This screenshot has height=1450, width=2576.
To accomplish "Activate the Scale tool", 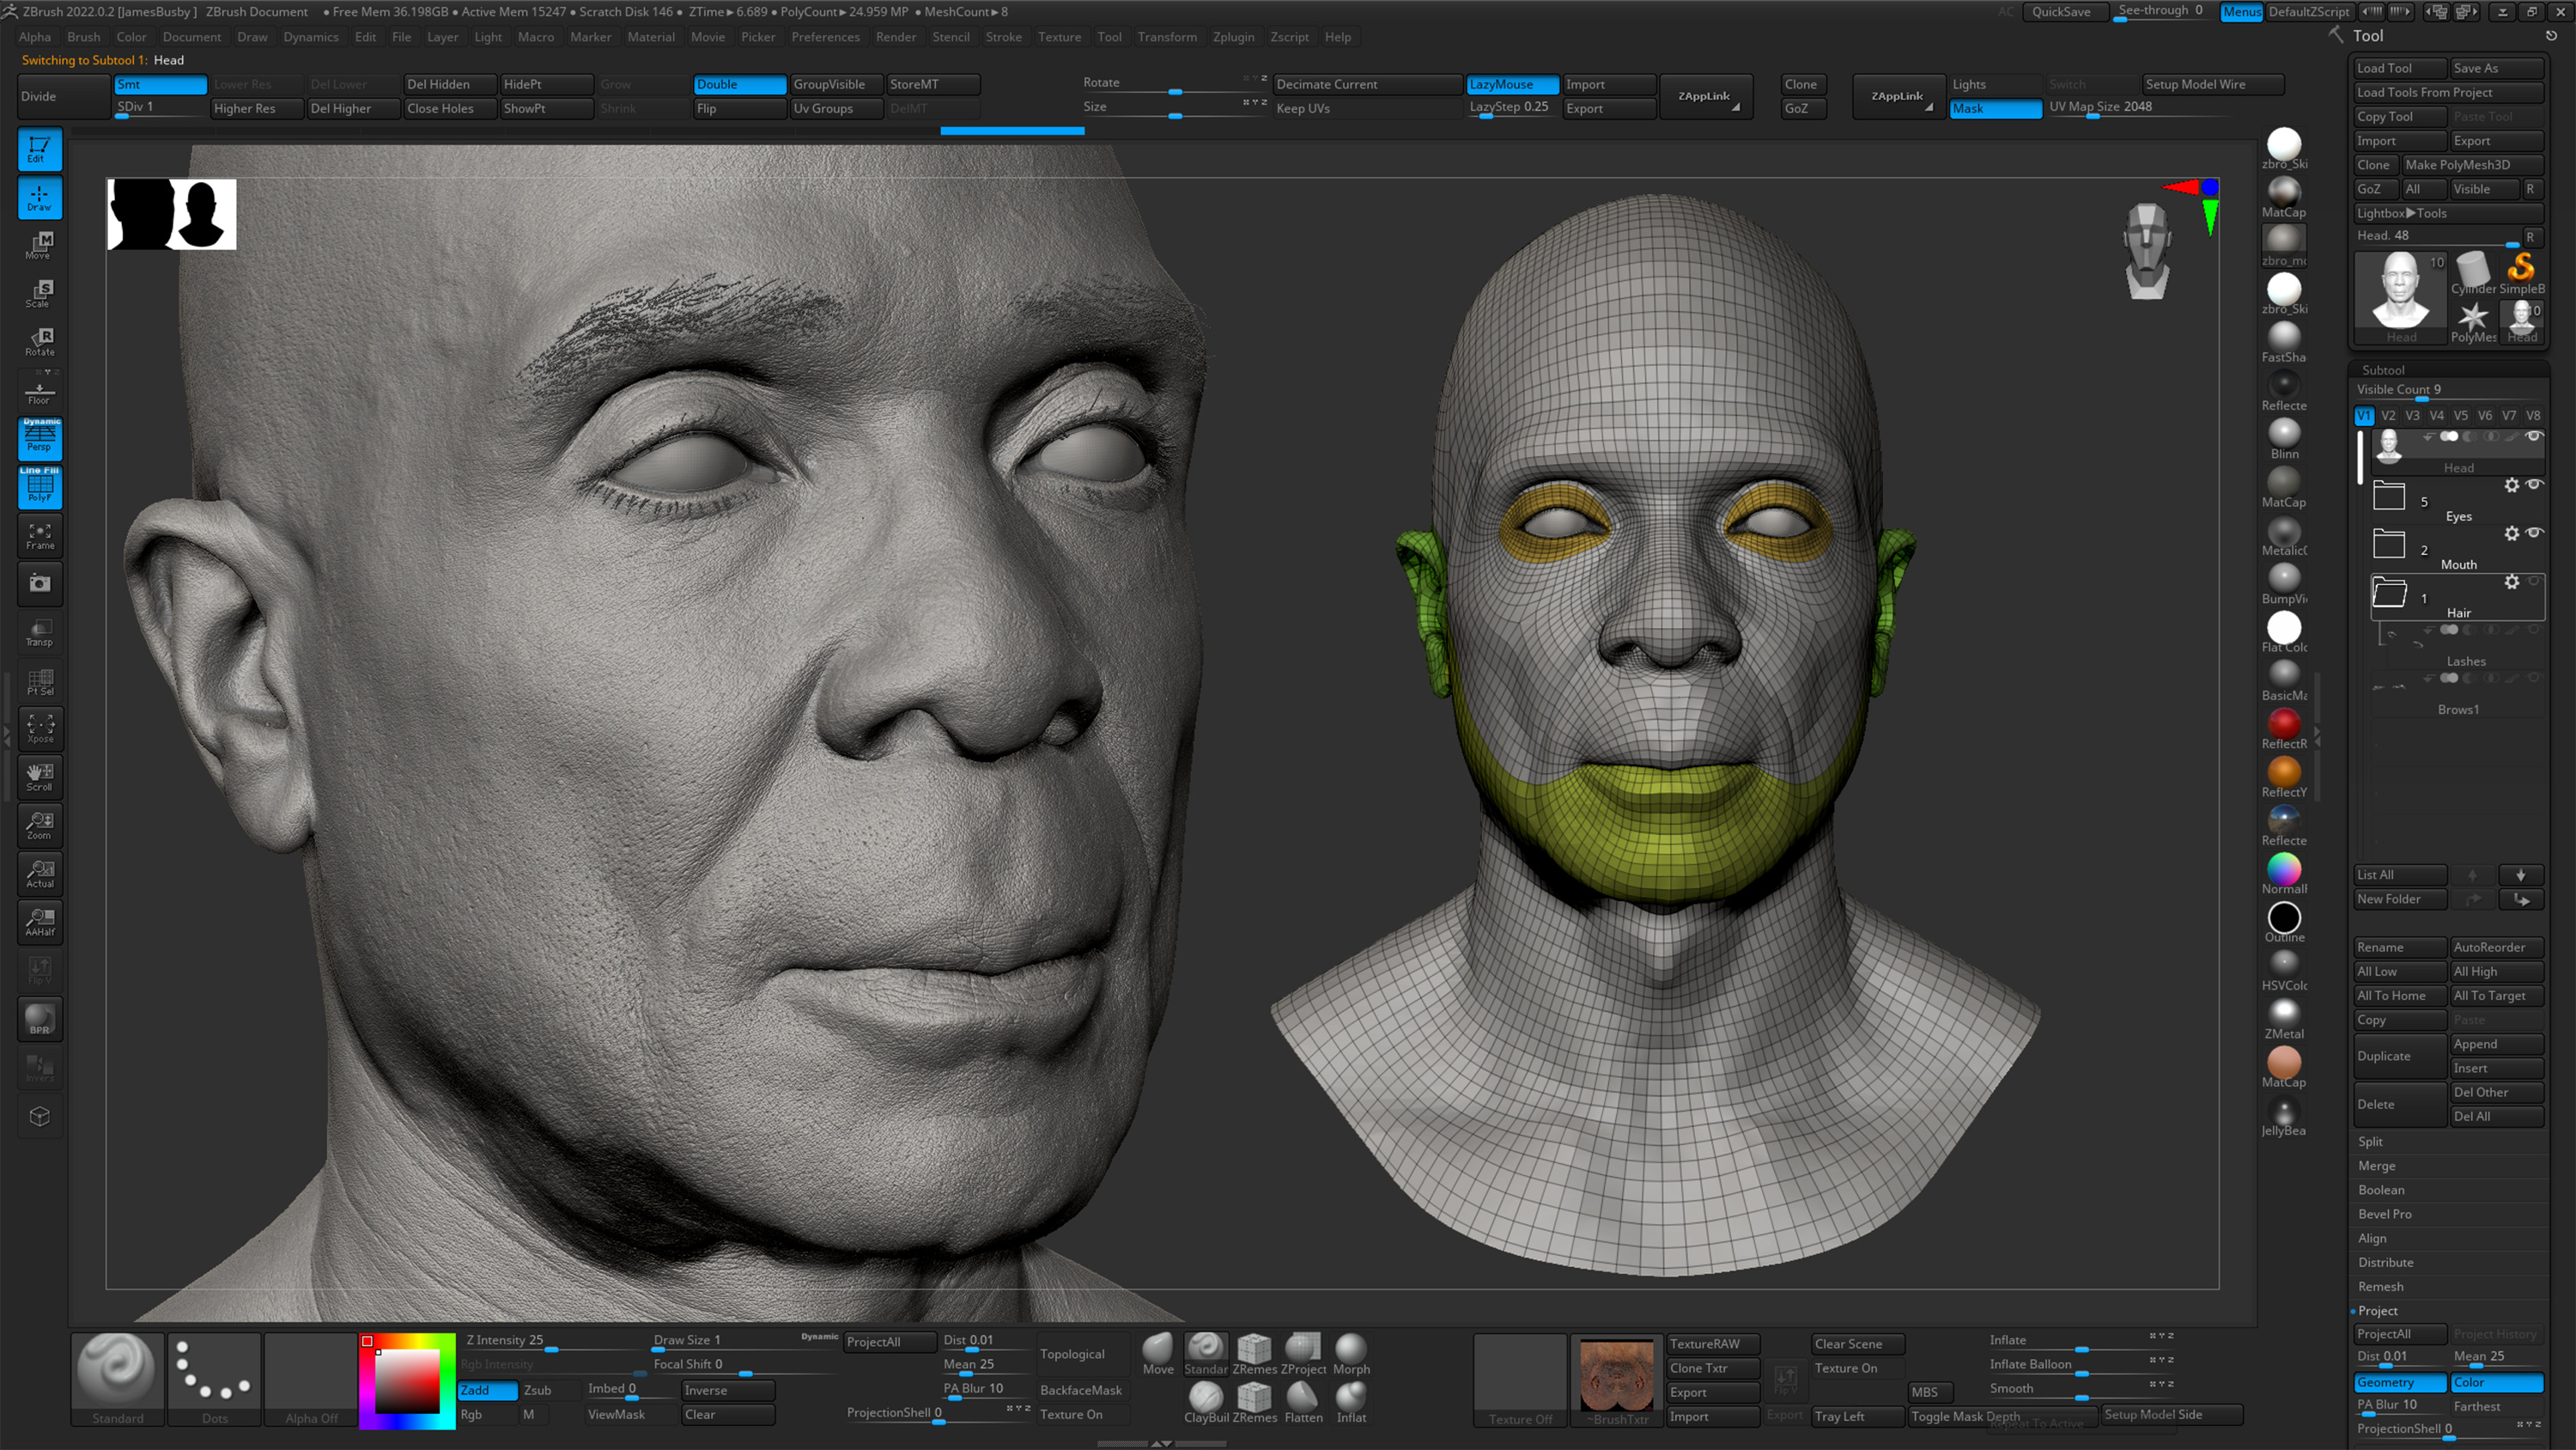I will [39, 292].
